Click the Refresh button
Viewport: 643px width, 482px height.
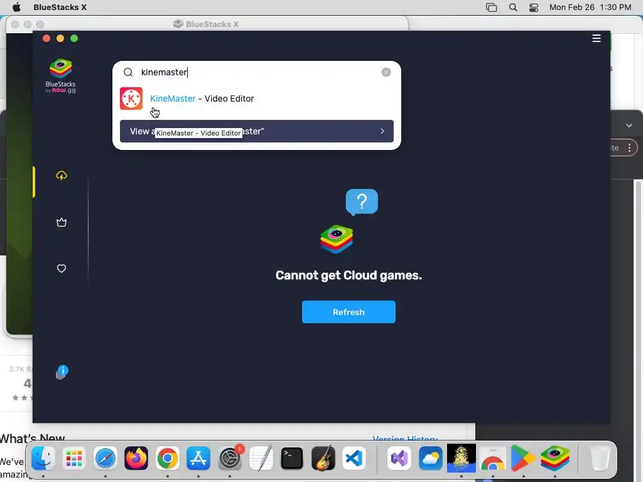coord(349,313)
